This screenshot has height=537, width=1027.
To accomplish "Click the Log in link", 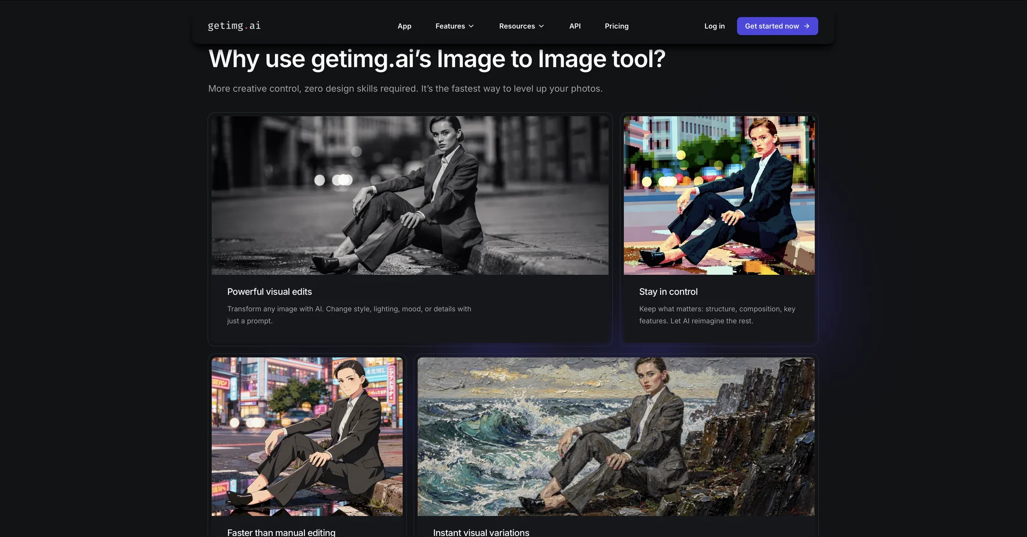I will (x=715, y=26).
